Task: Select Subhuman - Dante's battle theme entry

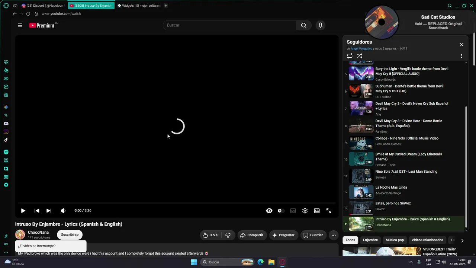Action: 404,91
